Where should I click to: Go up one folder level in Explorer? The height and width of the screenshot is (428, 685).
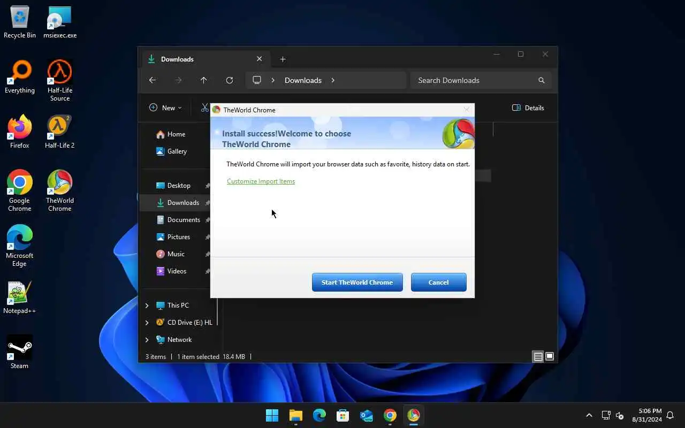coord(204,80)
